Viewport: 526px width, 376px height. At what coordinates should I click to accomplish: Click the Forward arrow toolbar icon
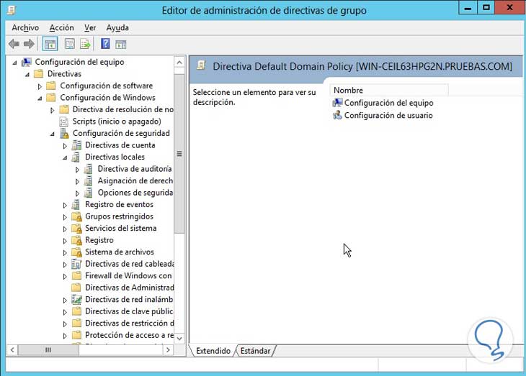[x=29, y=44]
